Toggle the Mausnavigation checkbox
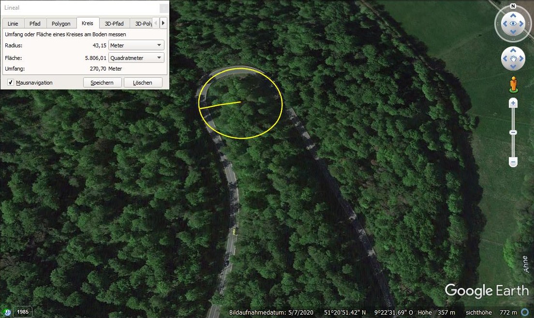The width and height of the screenshot is (534, 318). tap(11, 83)
